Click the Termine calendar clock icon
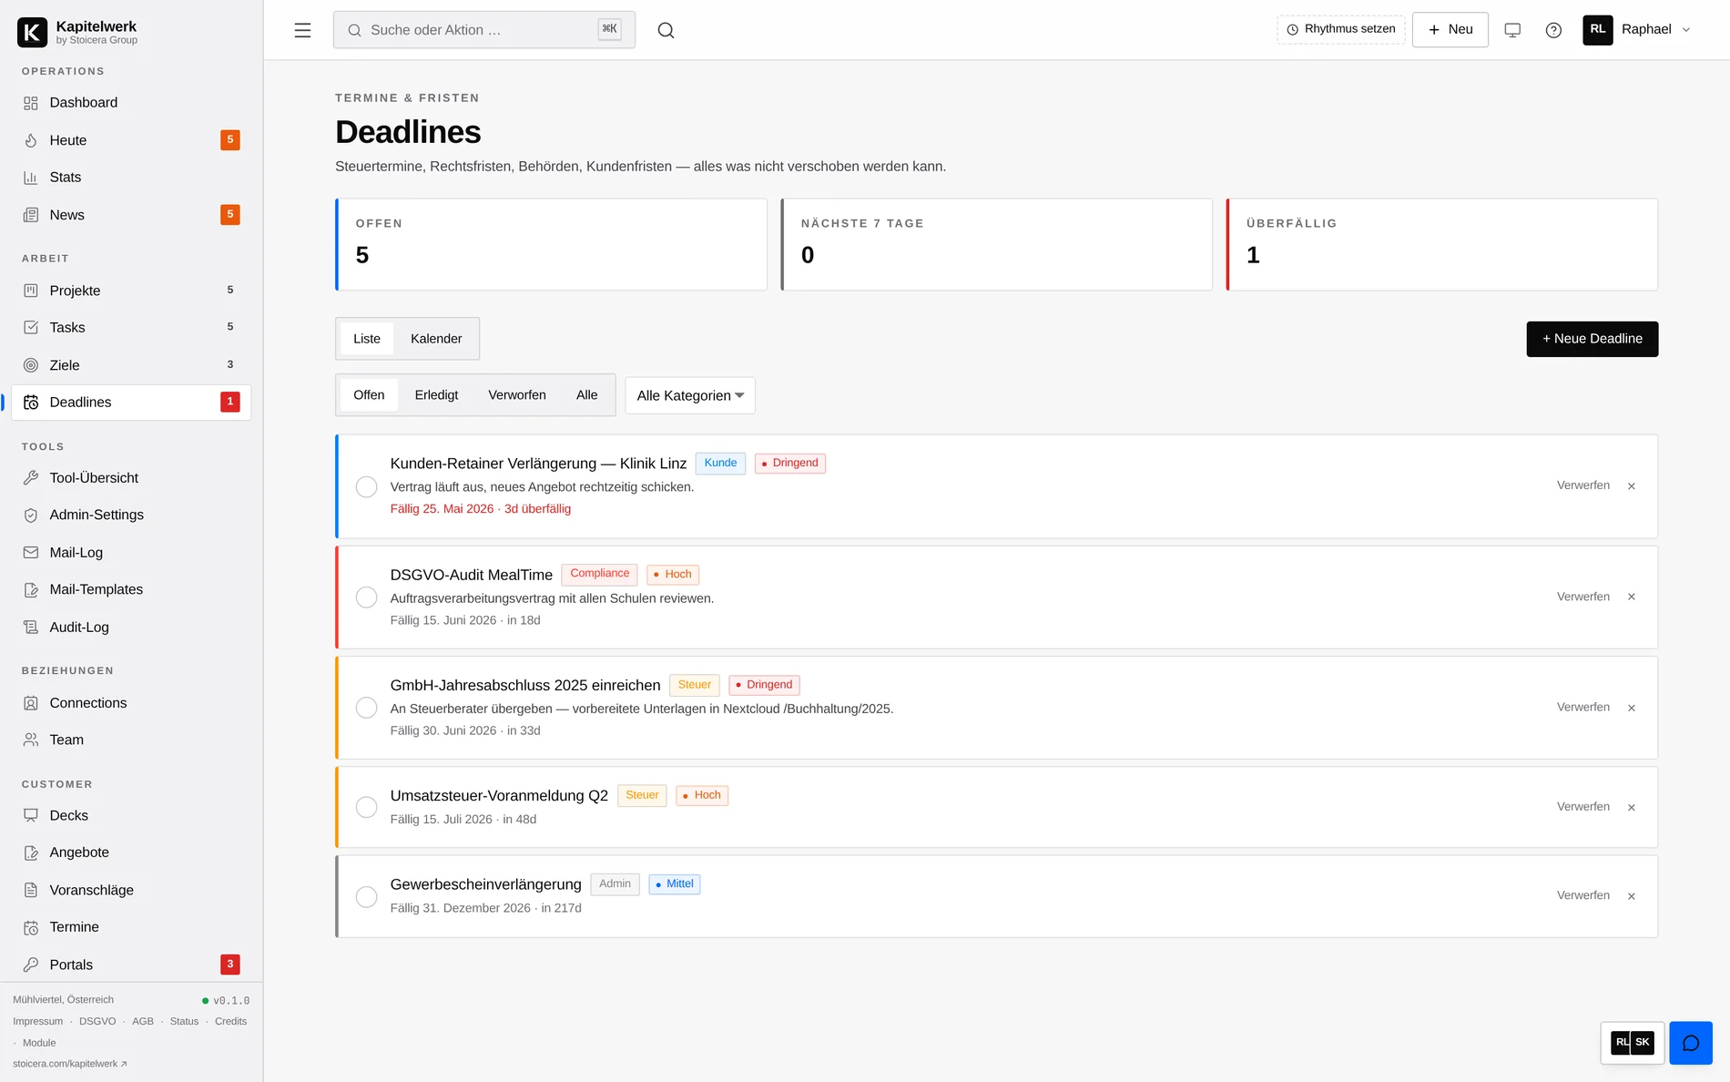 point(31,928)
